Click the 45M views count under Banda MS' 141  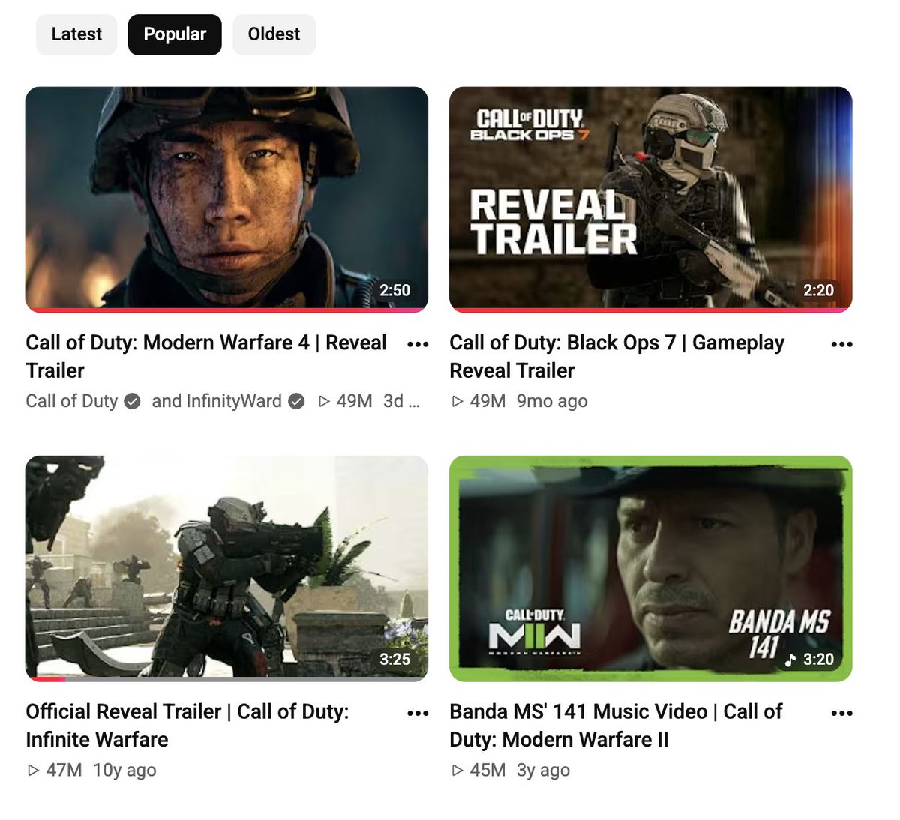pyautogui.click(x=478, y=770)
